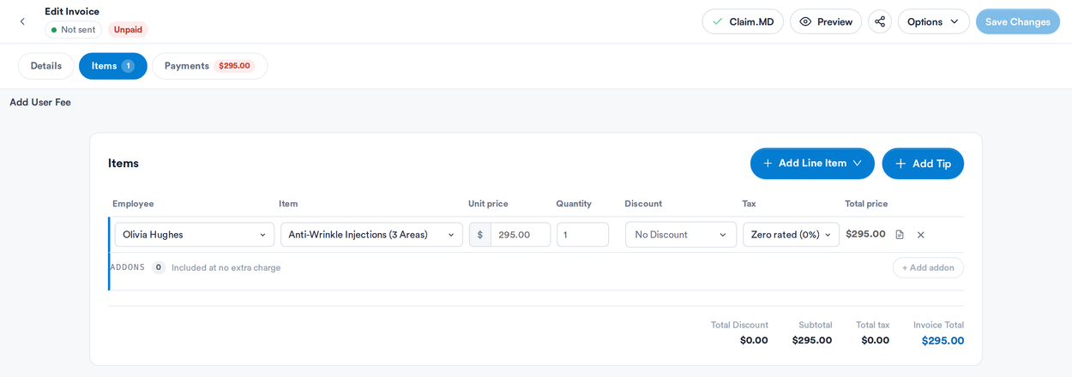
Task: Open the Anti-Wrinkle Injections item dropdown
Action: tap(371, 235)
